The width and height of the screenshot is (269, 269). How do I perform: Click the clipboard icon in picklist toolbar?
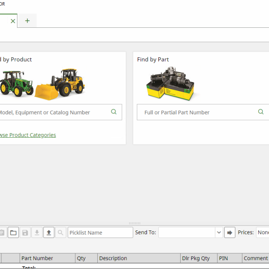pos(2,232)
